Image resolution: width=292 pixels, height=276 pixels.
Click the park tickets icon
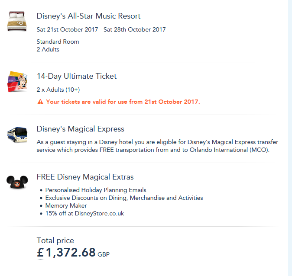point(17,81)
